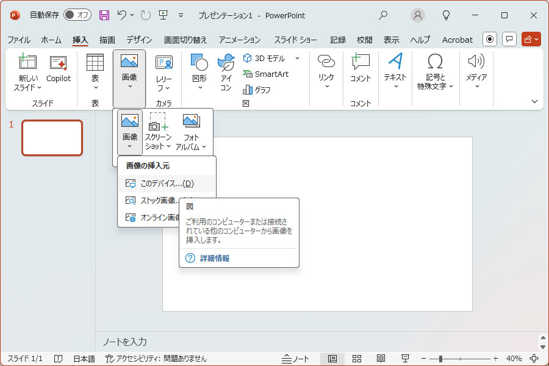Open the ファイル tab

pyautogui.click(x=19, y=40)
